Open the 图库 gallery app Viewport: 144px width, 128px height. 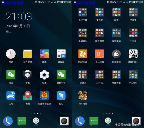44,54
